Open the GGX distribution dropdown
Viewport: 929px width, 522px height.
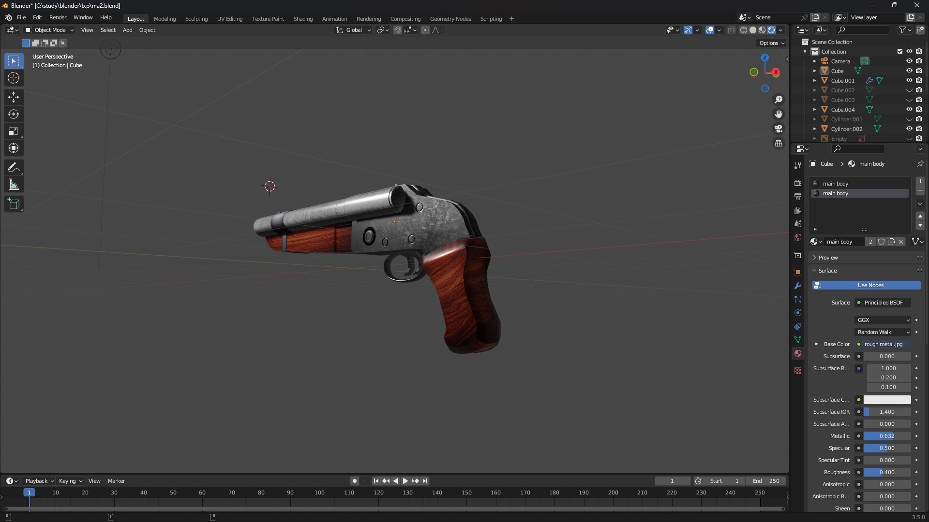(882, 319)
